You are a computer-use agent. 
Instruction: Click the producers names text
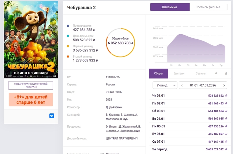coord(123,129)
